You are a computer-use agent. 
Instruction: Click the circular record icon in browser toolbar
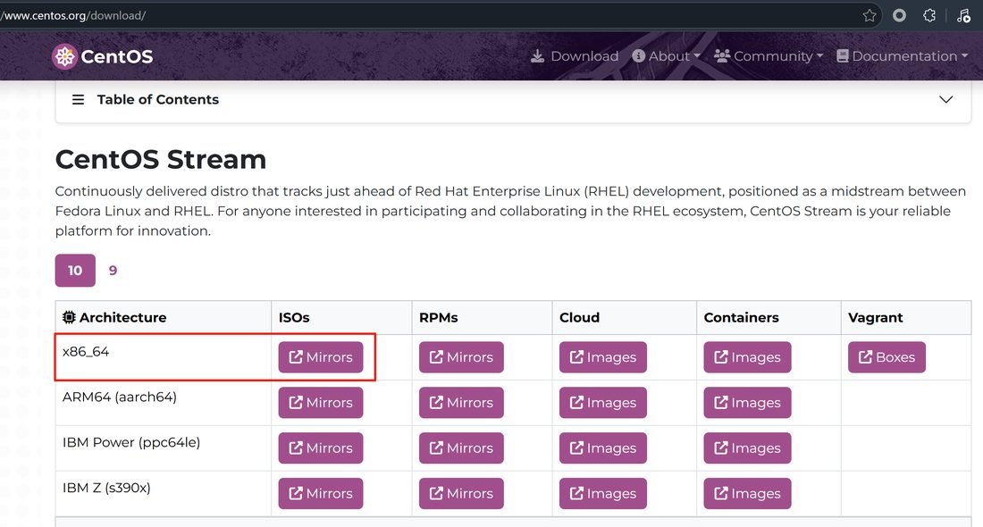pos(899,16)
